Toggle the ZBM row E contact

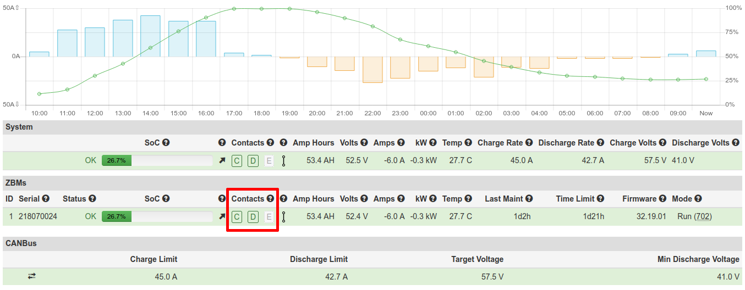coord(269,216)
